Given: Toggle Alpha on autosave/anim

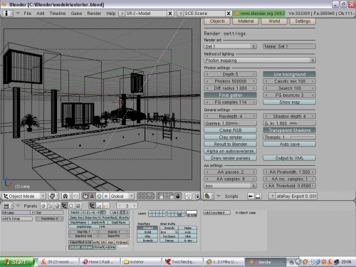Looking at the screenshot, I should (230, 151).
